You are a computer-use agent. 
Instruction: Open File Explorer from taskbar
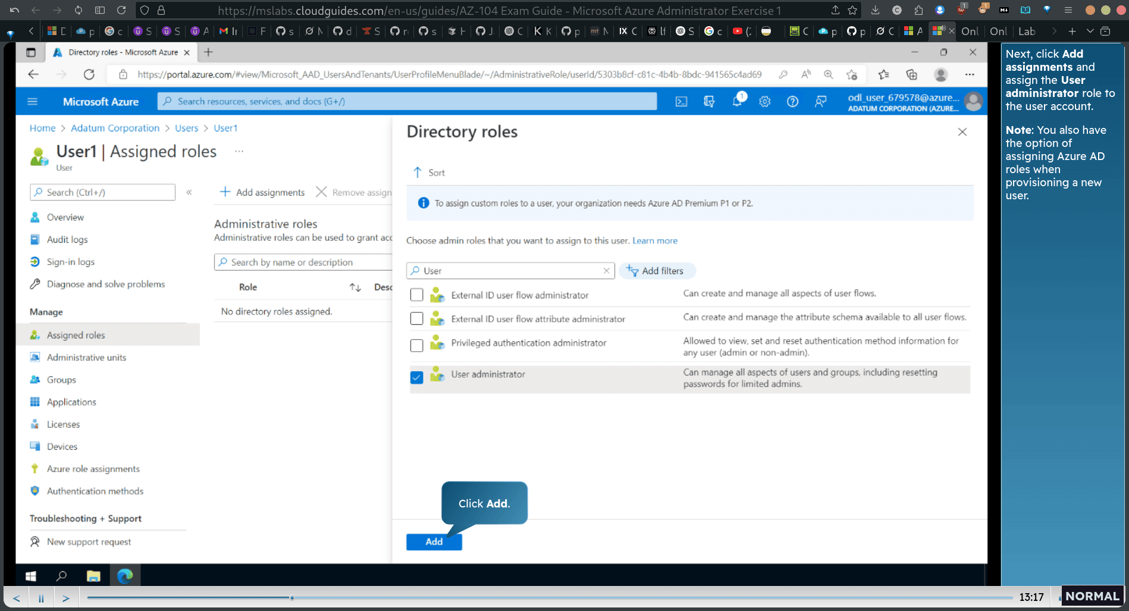pos(93,576)
